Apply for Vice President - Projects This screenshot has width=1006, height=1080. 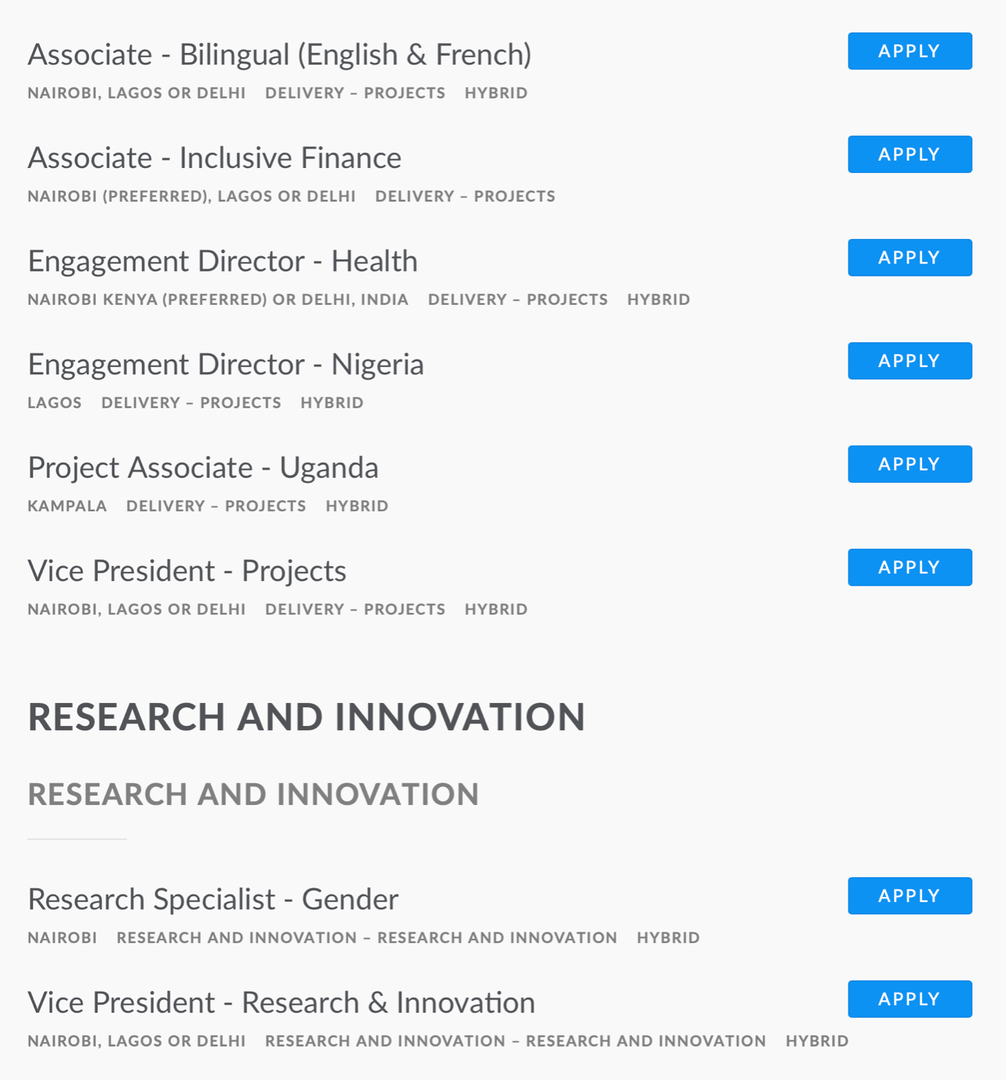pyautogui.click(x=909, y=568)
